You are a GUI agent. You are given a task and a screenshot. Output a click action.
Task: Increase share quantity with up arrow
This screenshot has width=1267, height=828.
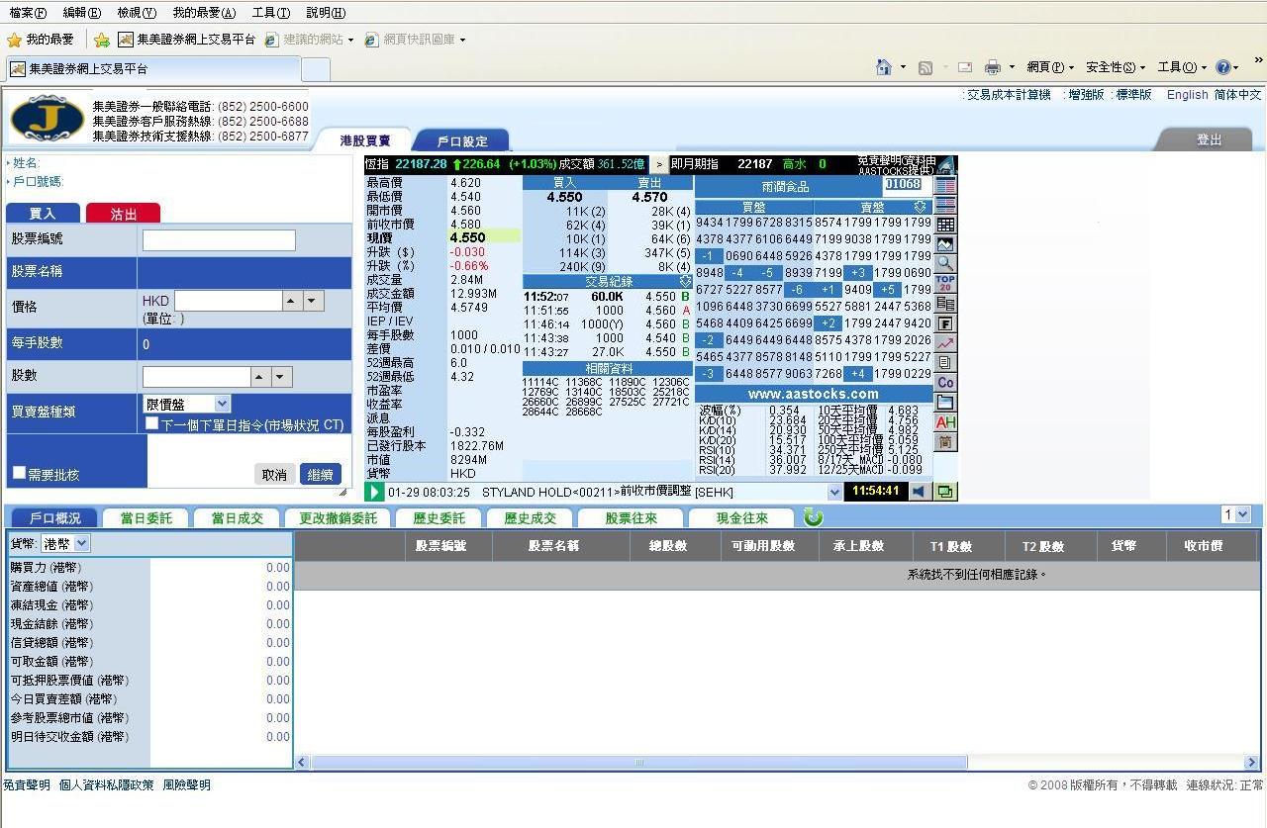(260, 377)
